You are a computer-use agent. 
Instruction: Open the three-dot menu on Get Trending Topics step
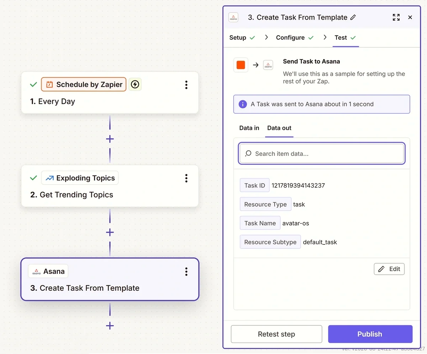[x=186, y=178]
